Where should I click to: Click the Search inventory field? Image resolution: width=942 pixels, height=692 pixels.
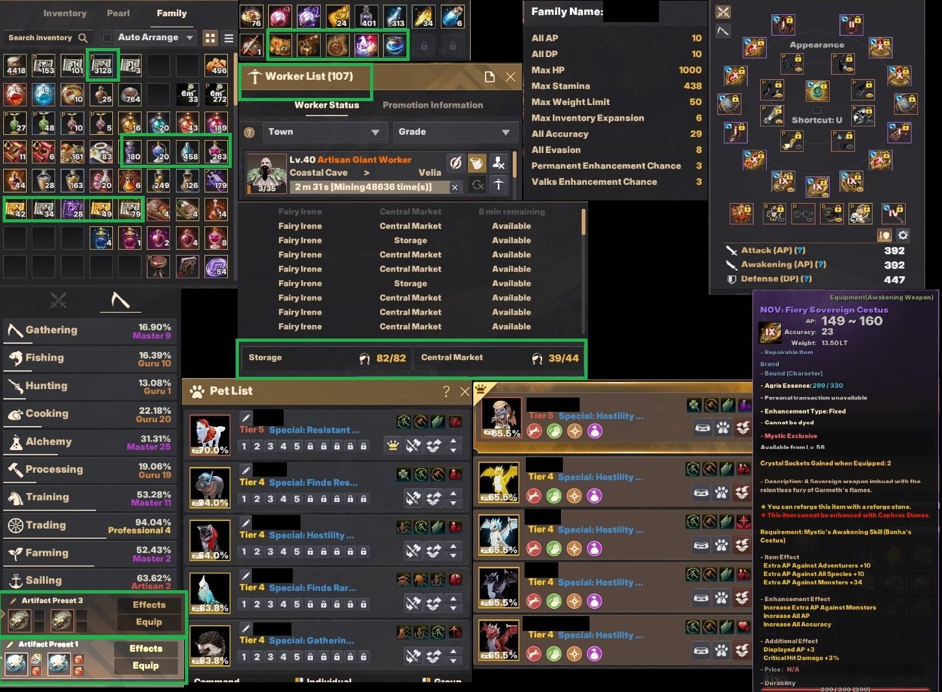click(x=47, y=38)
